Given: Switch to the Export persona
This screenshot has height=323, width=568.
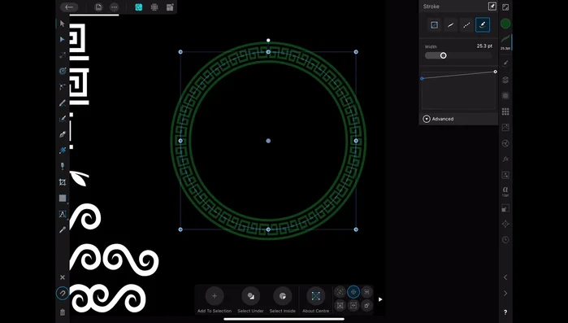Looking at the screenshot, I should (x=170, y=7).
